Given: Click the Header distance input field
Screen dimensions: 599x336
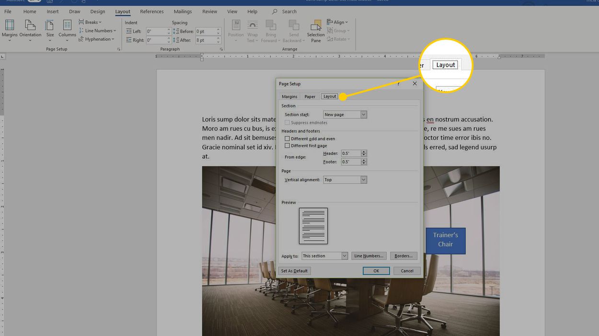Looking at the screenshot, I should (351, 153).
